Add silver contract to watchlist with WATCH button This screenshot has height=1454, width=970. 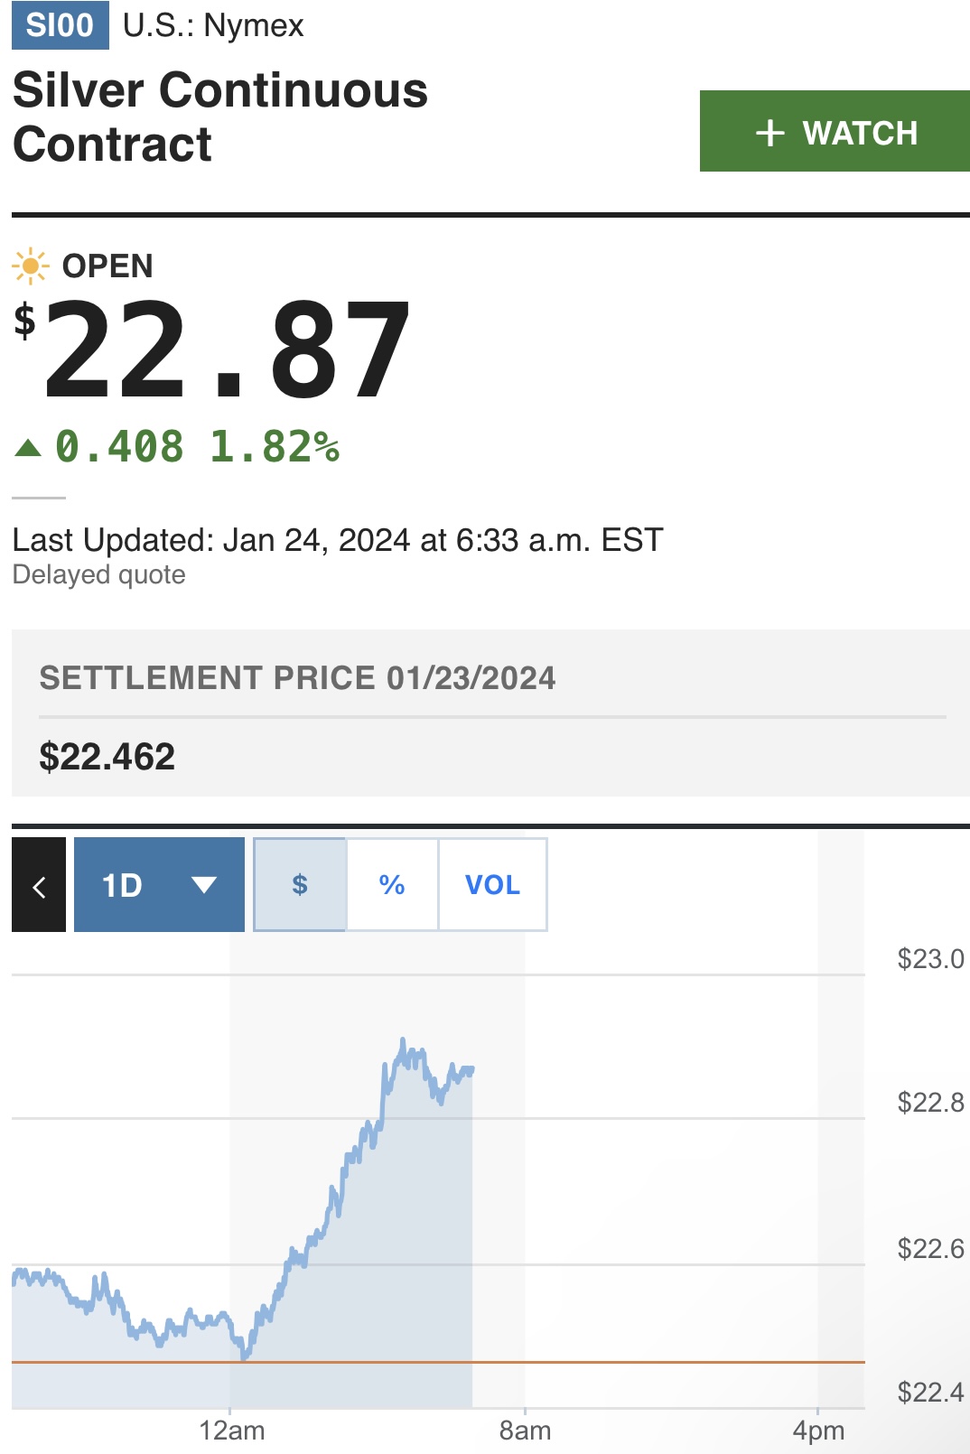point(835,131)
